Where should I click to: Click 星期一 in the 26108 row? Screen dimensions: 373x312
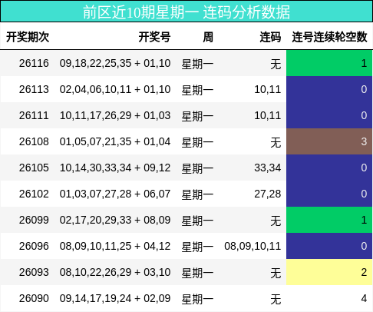197,142
